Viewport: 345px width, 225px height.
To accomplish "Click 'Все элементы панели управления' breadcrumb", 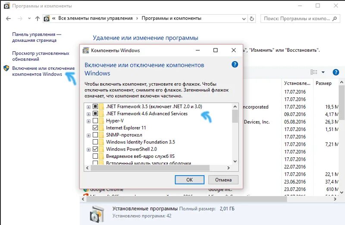I will 95,18.
